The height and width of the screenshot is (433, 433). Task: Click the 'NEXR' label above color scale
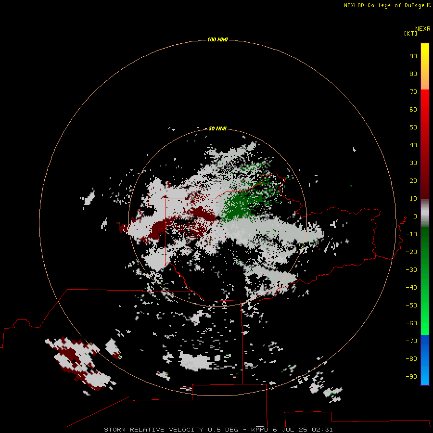pyautogui.click(x=422, y=29)
